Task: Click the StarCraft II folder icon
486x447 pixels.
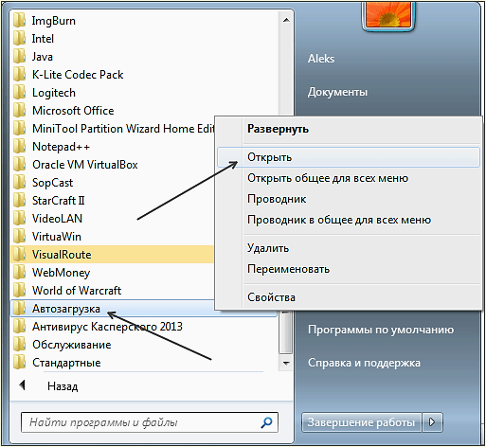Action: click(x=20, y=201)
